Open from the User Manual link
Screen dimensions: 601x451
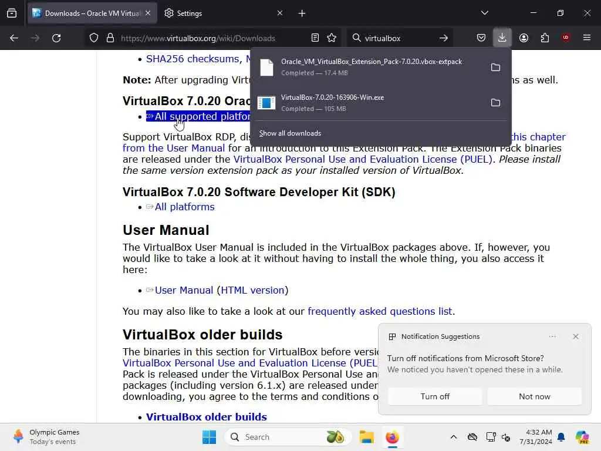174,148
